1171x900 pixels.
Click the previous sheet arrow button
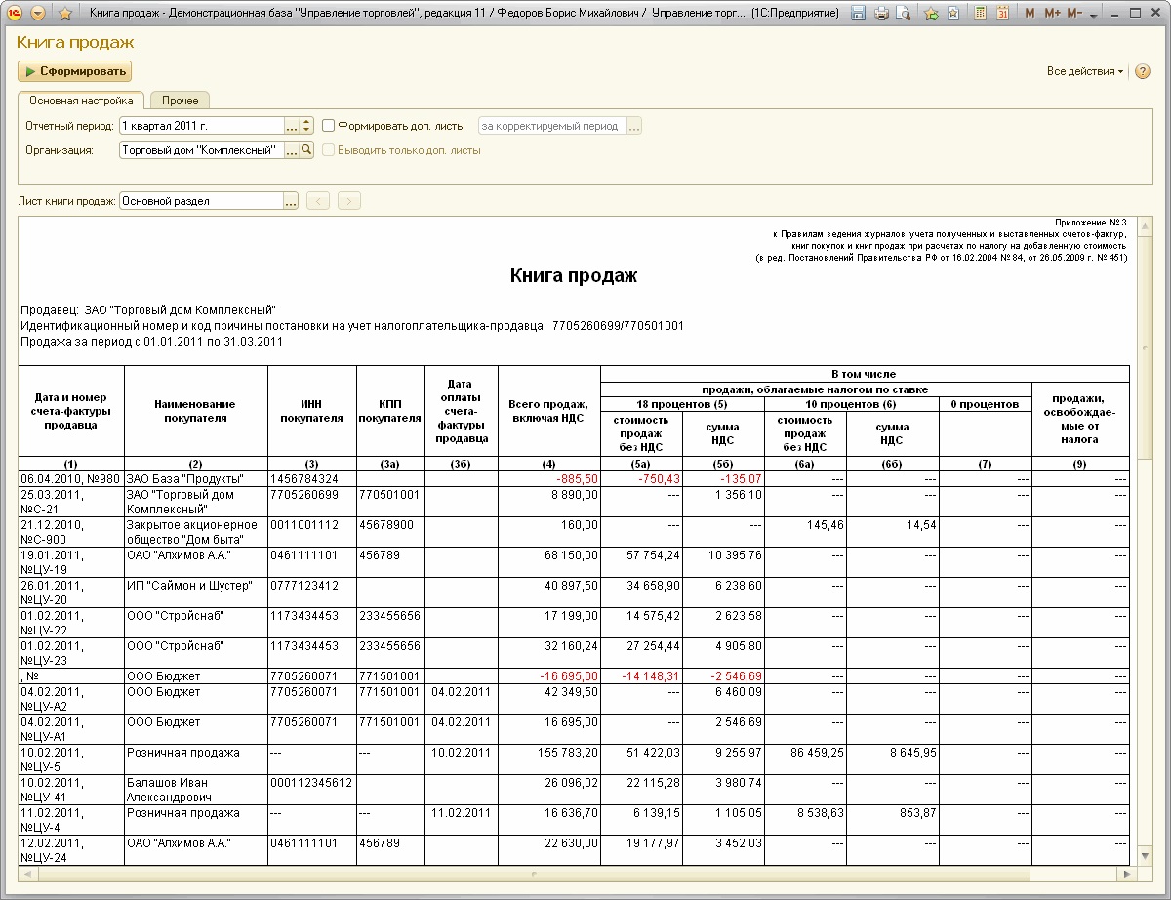point(318,201)
